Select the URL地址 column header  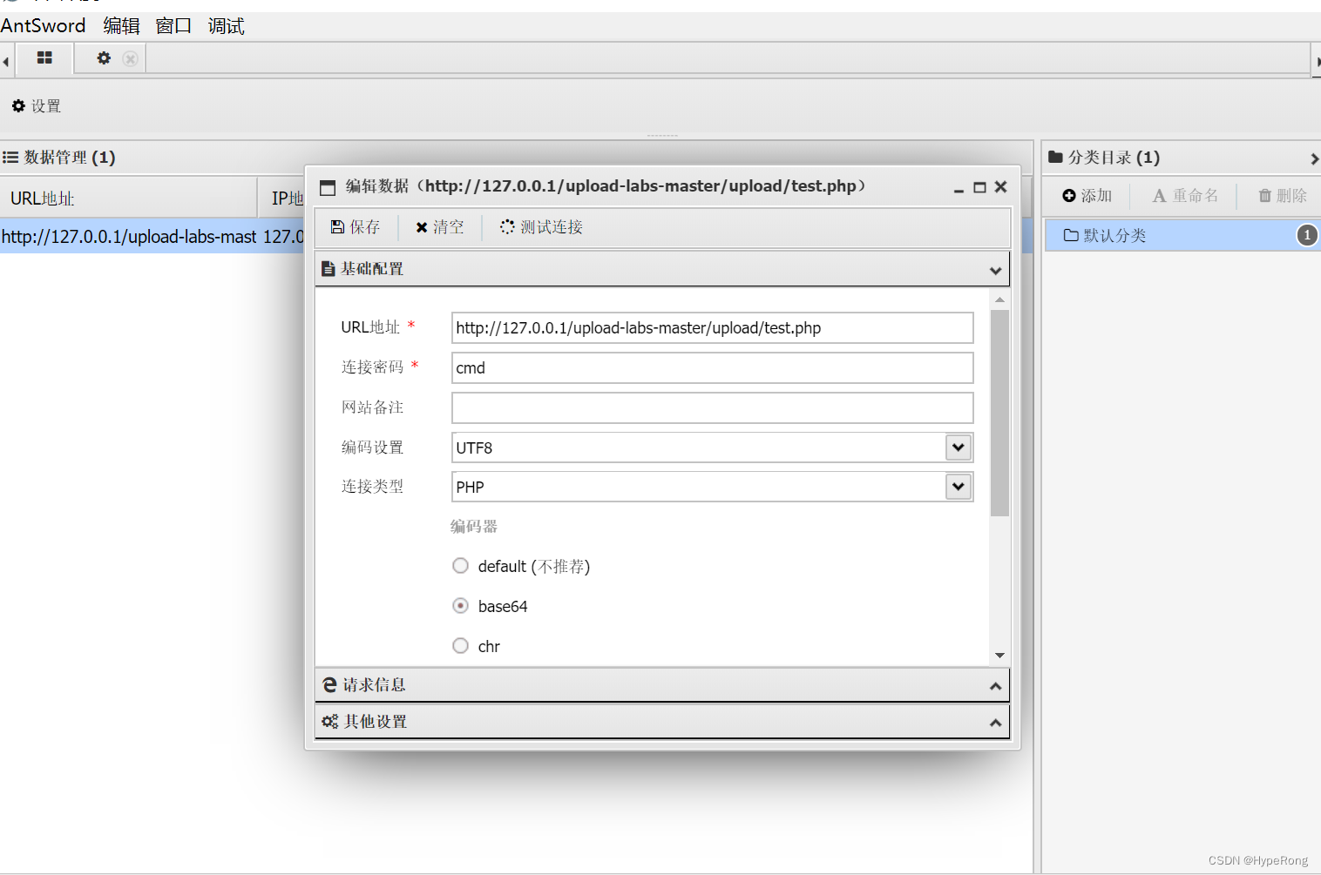(129, 198)
